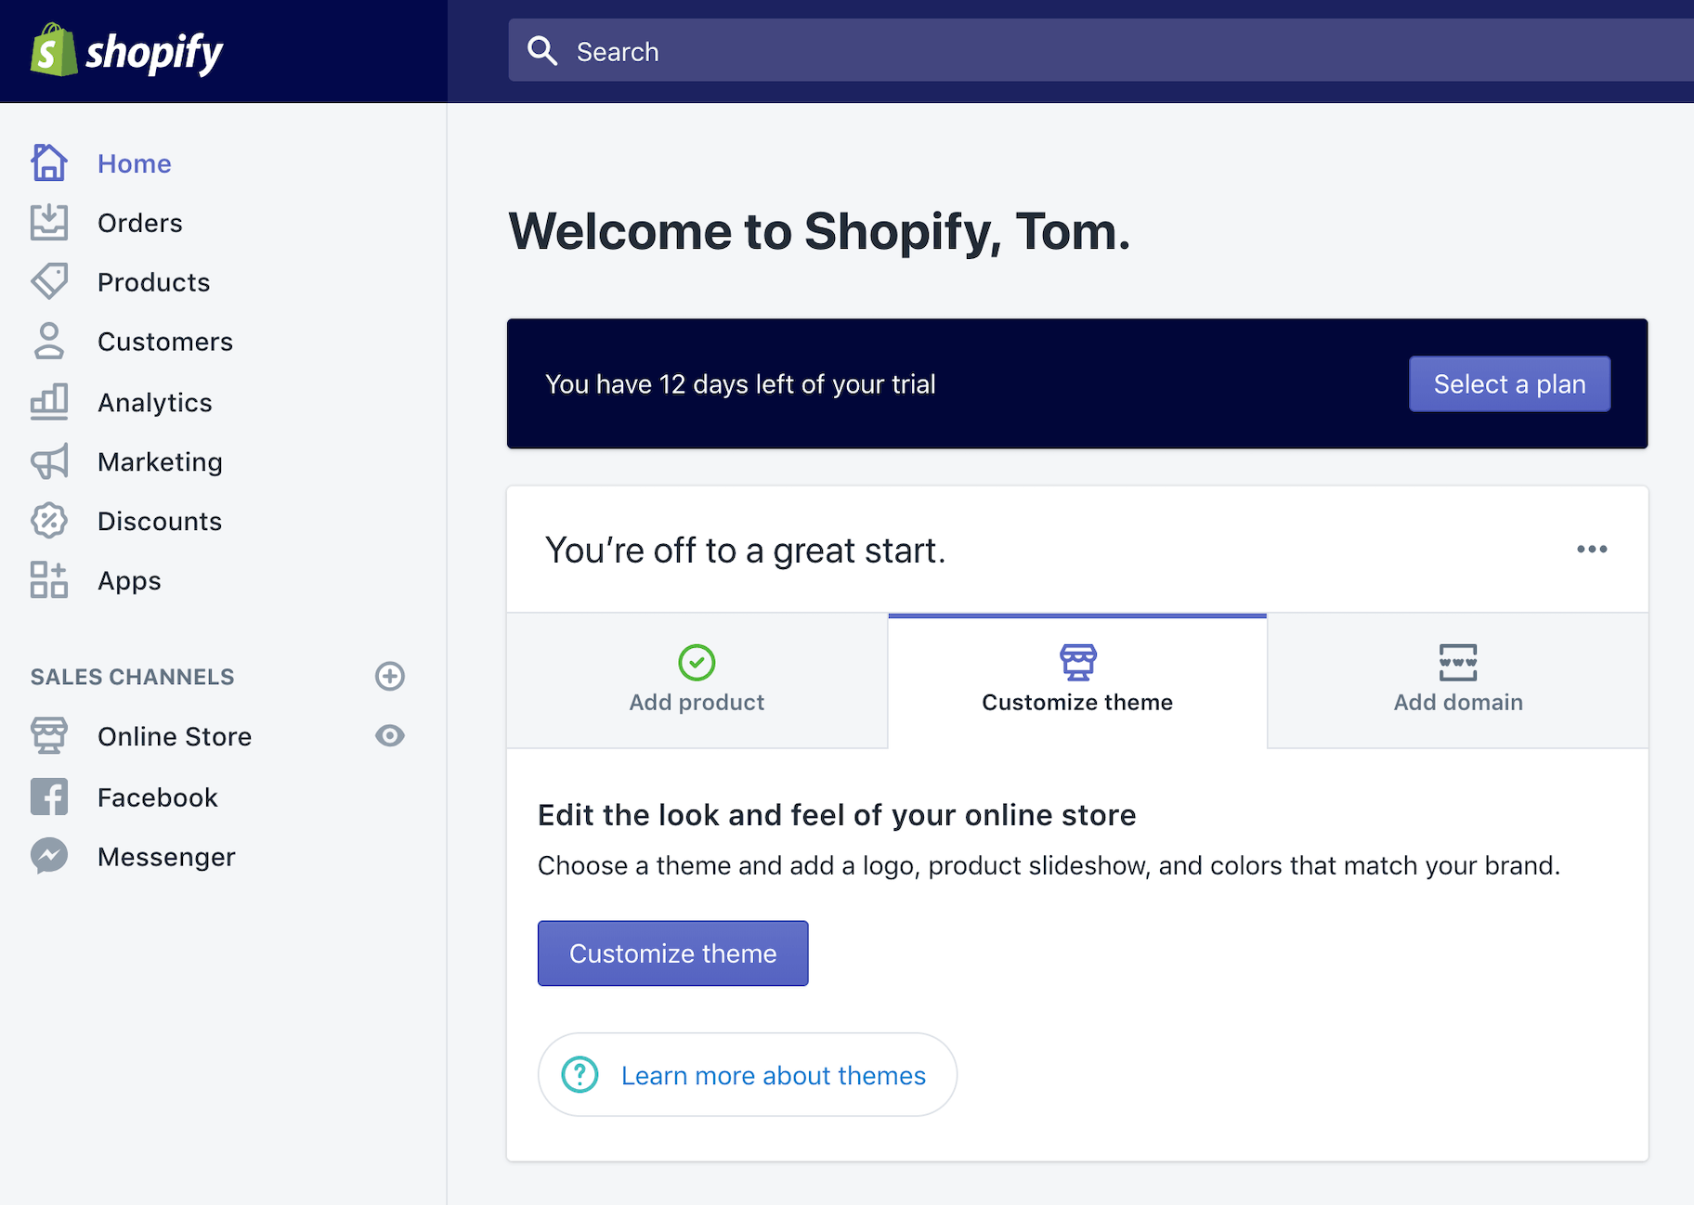Open Analytics using the bar chart icon
This screenshot has width=1694, height=1205.
(48, 401)
